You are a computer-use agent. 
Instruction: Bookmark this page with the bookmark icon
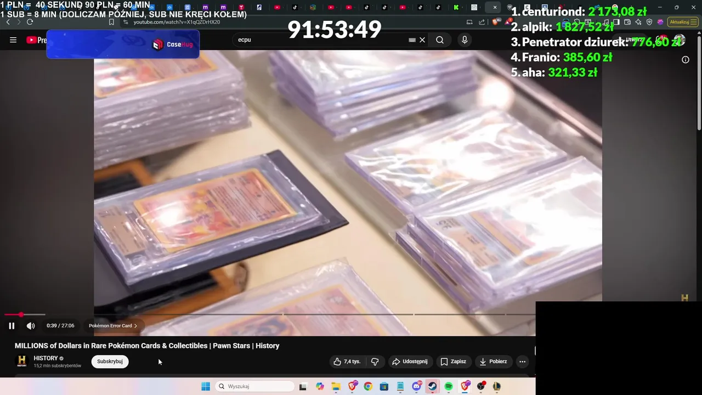pyautogui.click(x=111, y=22)
